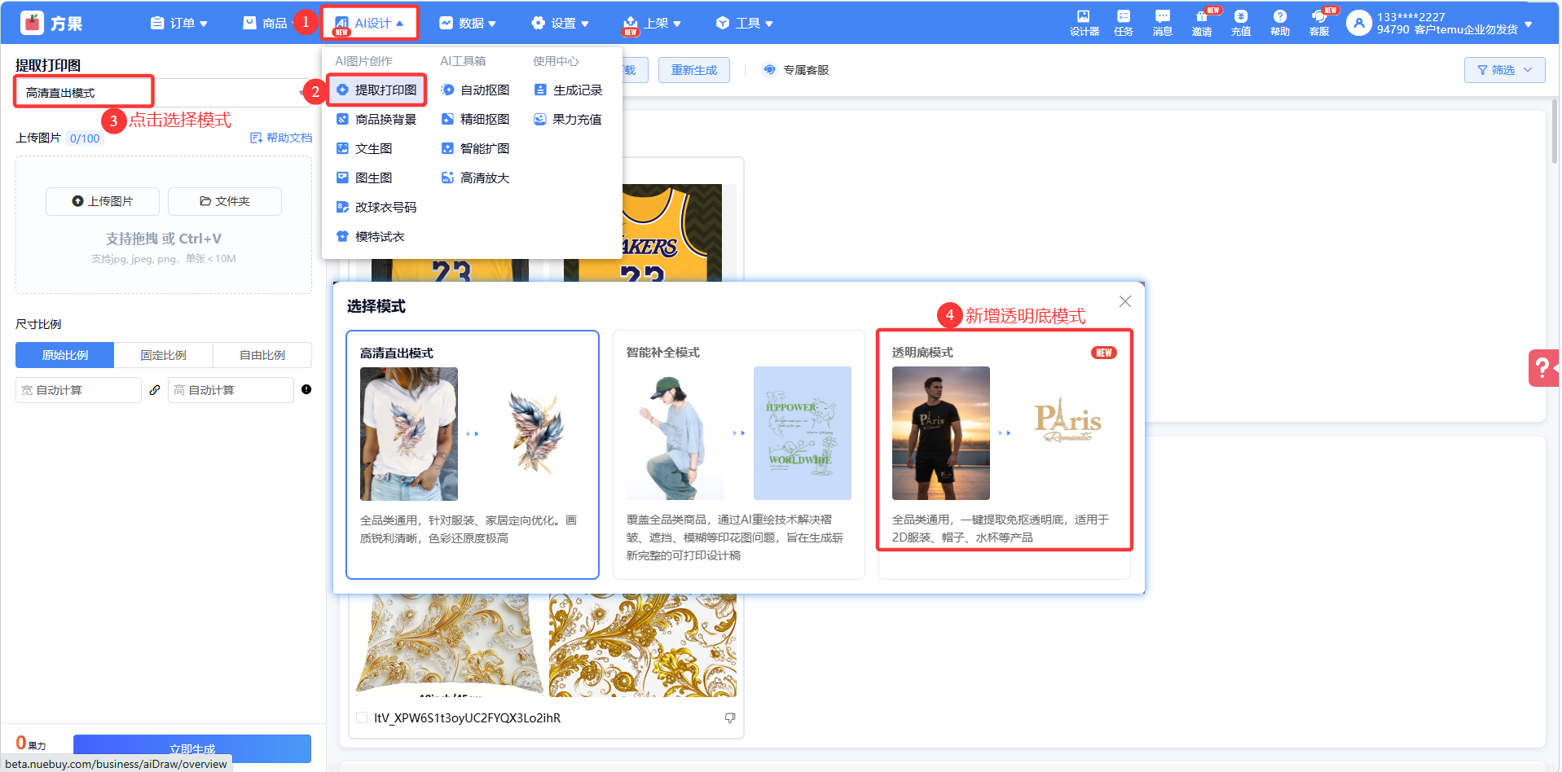The height and width of the screenshot is (772, 1562).
Task: Click the user avatar icon
Action: coord(1358,23)
